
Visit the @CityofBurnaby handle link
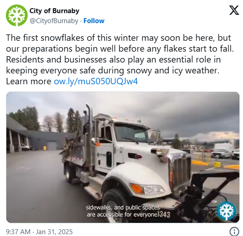pyautogui.click(x=54, y=21)
